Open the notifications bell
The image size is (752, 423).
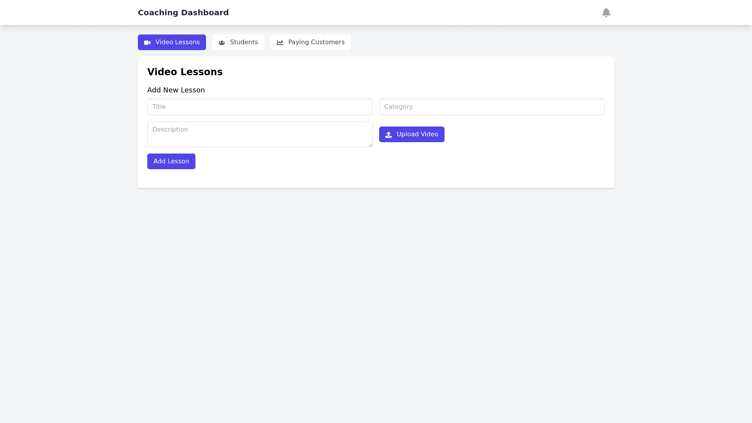(606, 13)
